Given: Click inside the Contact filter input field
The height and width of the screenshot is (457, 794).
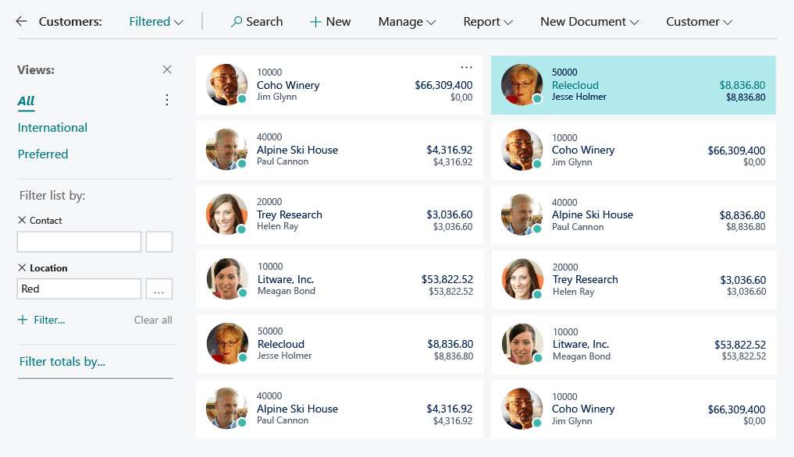Looking at the screenshot, I should (x=78, y=242).
